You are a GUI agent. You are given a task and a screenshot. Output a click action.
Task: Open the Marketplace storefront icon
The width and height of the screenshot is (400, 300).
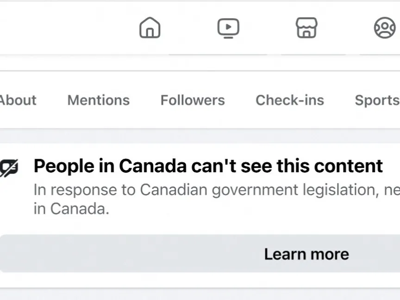tap(306, 28)
